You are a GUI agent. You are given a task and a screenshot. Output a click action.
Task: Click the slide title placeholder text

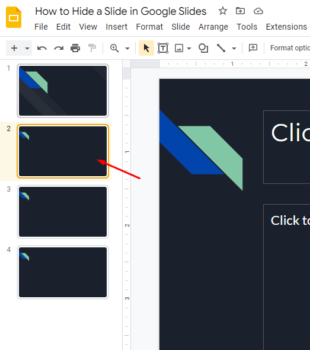290,133
